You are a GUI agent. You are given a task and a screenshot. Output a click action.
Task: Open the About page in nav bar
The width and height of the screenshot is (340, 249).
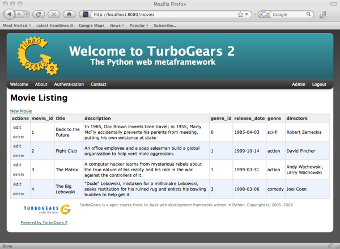(41, 85)
